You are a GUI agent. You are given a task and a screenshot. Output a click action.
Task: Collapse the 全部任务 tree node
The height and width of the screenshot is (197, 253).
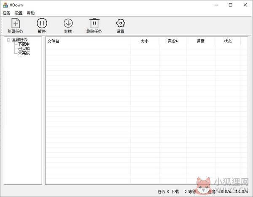pyautogui.click(x=8, y=40)
